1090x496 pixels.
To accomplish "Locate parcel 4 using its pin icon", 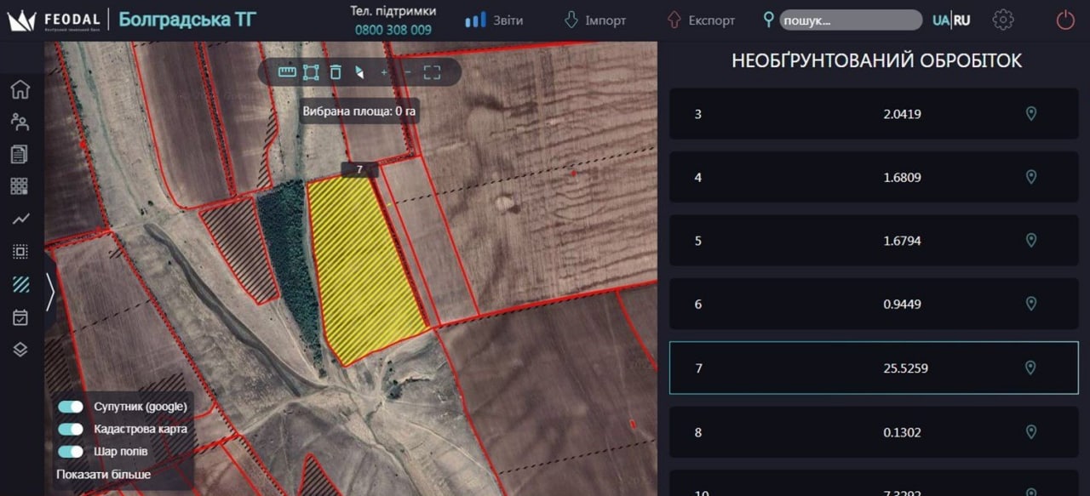I will (1030, 177).
